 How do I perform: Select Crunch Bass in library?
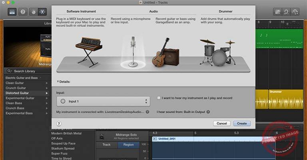[15, 108]
